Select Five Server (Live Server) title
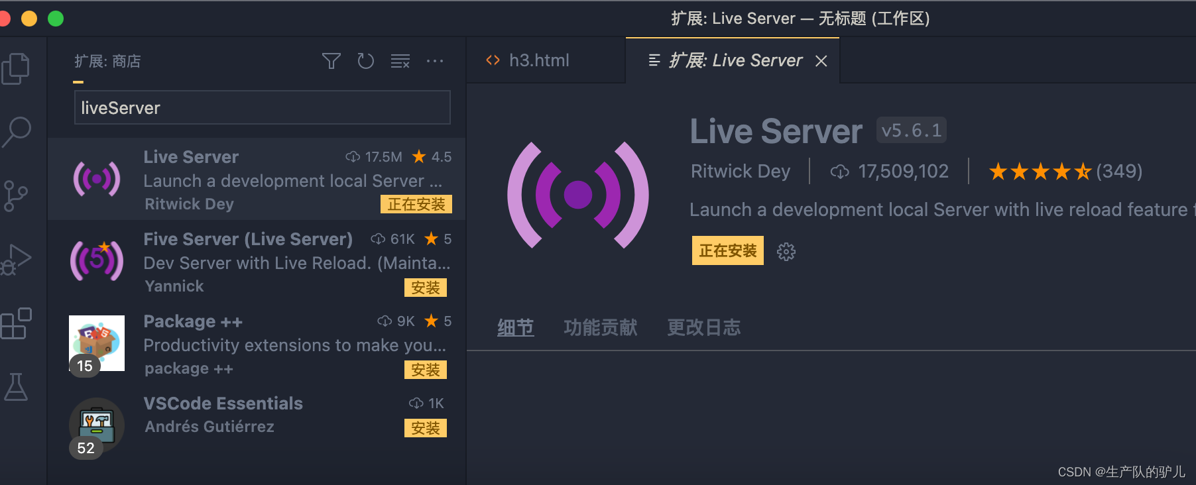This screenshot has width=1196, height=485. tap(248, 239)
